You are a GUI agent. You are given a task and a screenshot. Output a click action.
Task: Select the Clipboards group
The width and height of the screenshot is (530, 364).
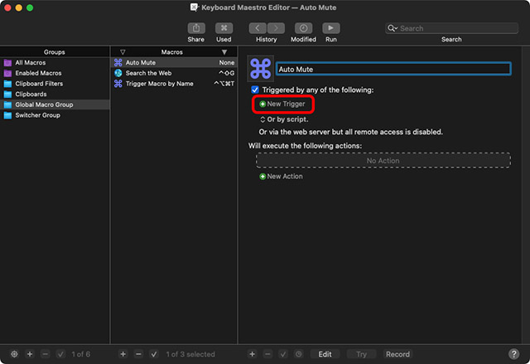[x=55, y=94]
